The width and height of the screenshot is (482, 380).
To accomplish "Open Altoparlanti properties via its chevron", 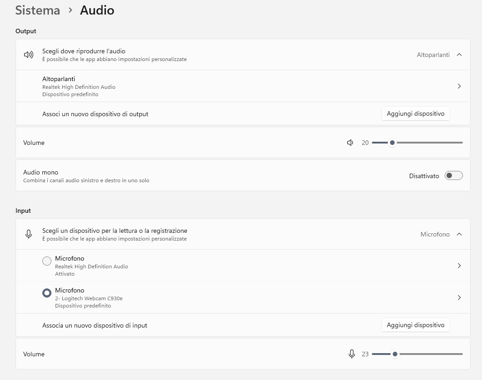I will 459,86.
